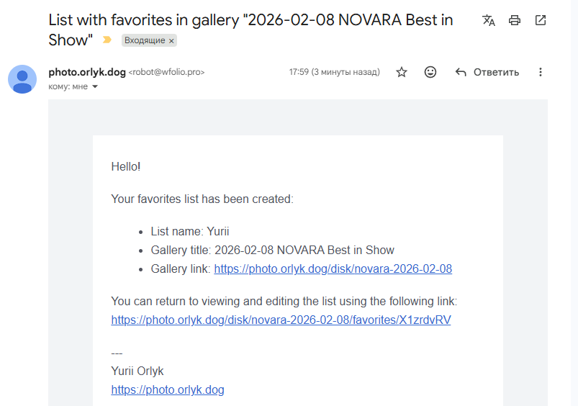Add emoji reaction to message
Viewport: 578px width, 406px height.
pyautogui.click(x=430, y=72)
